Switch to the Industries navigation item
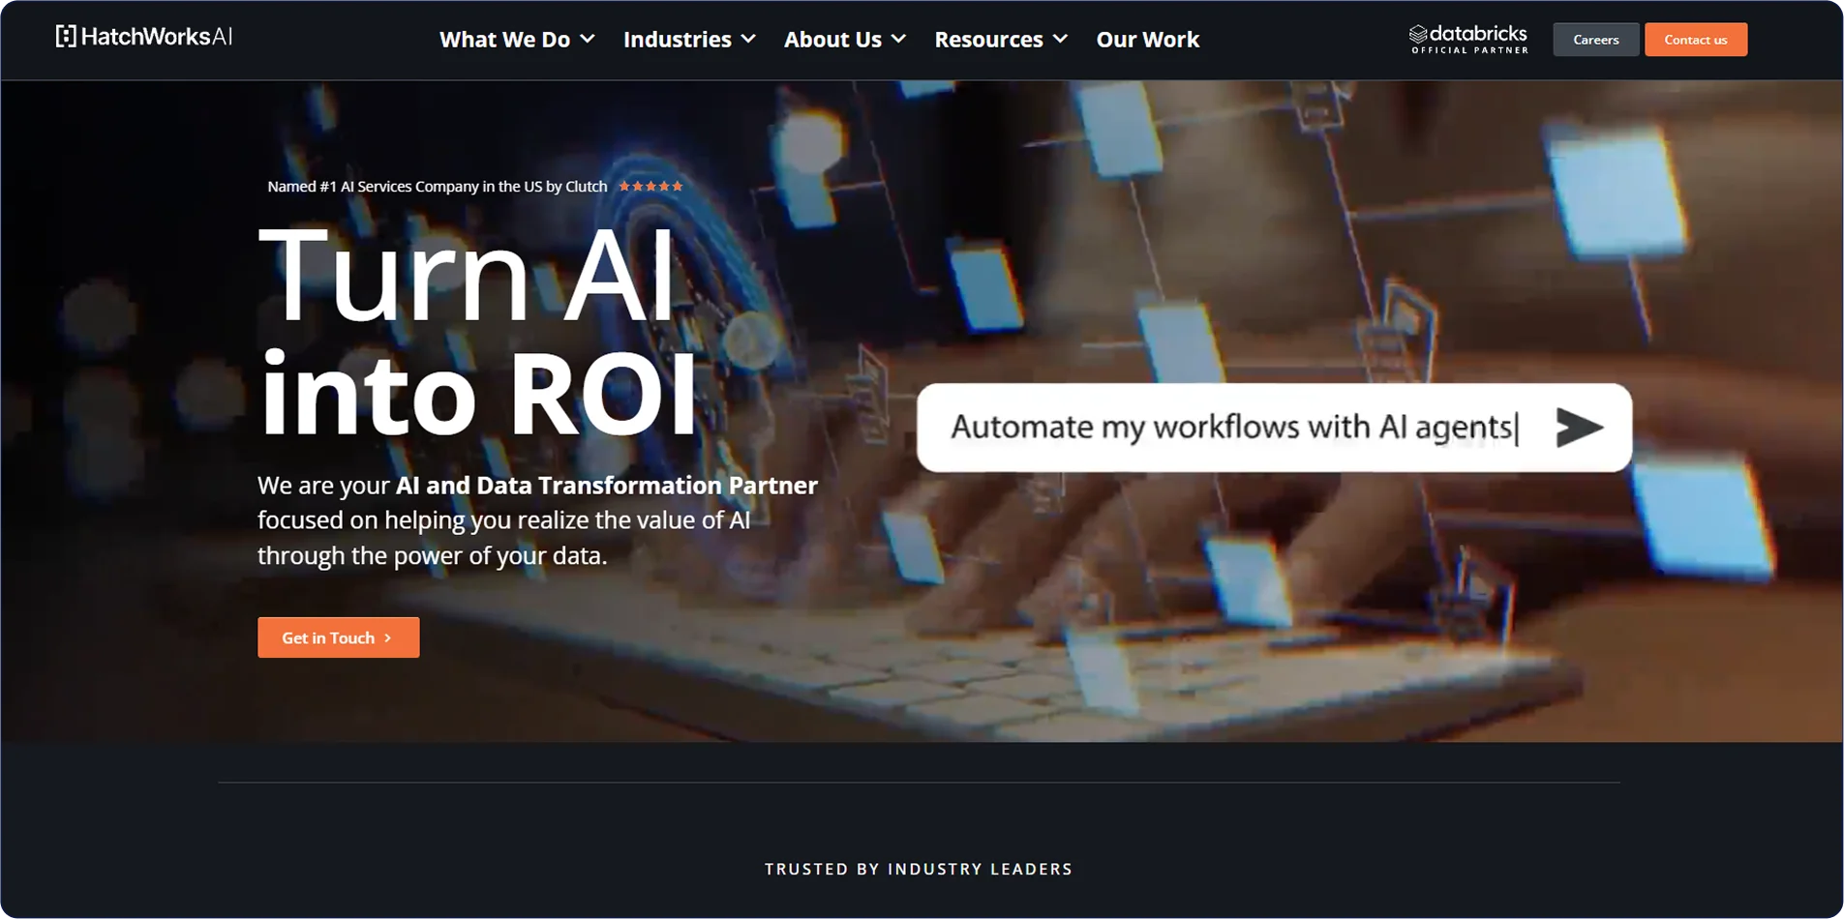This screenshot has height=919, width=1844. pos(678,40)
